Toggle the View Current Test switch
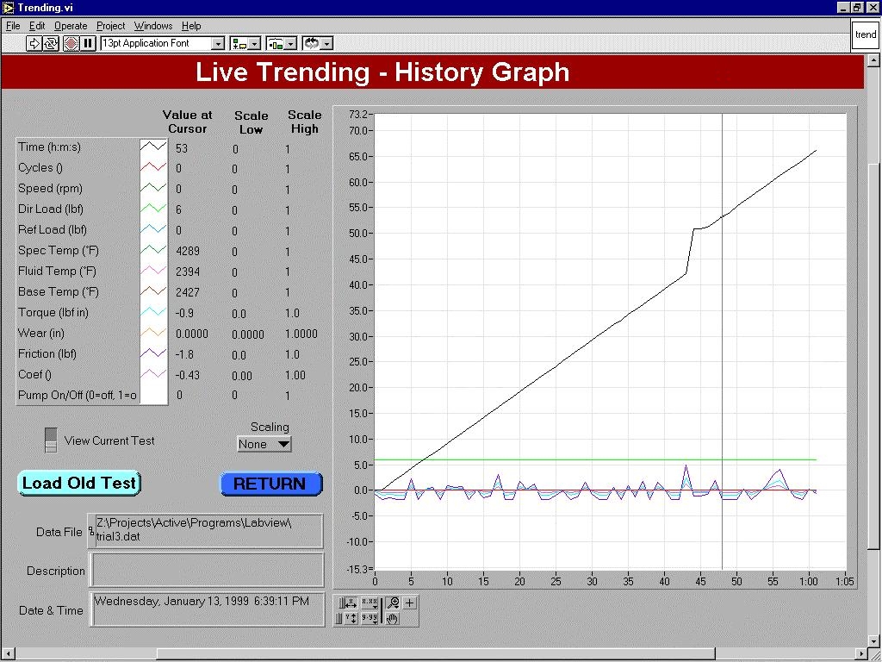 pos(51,440)
